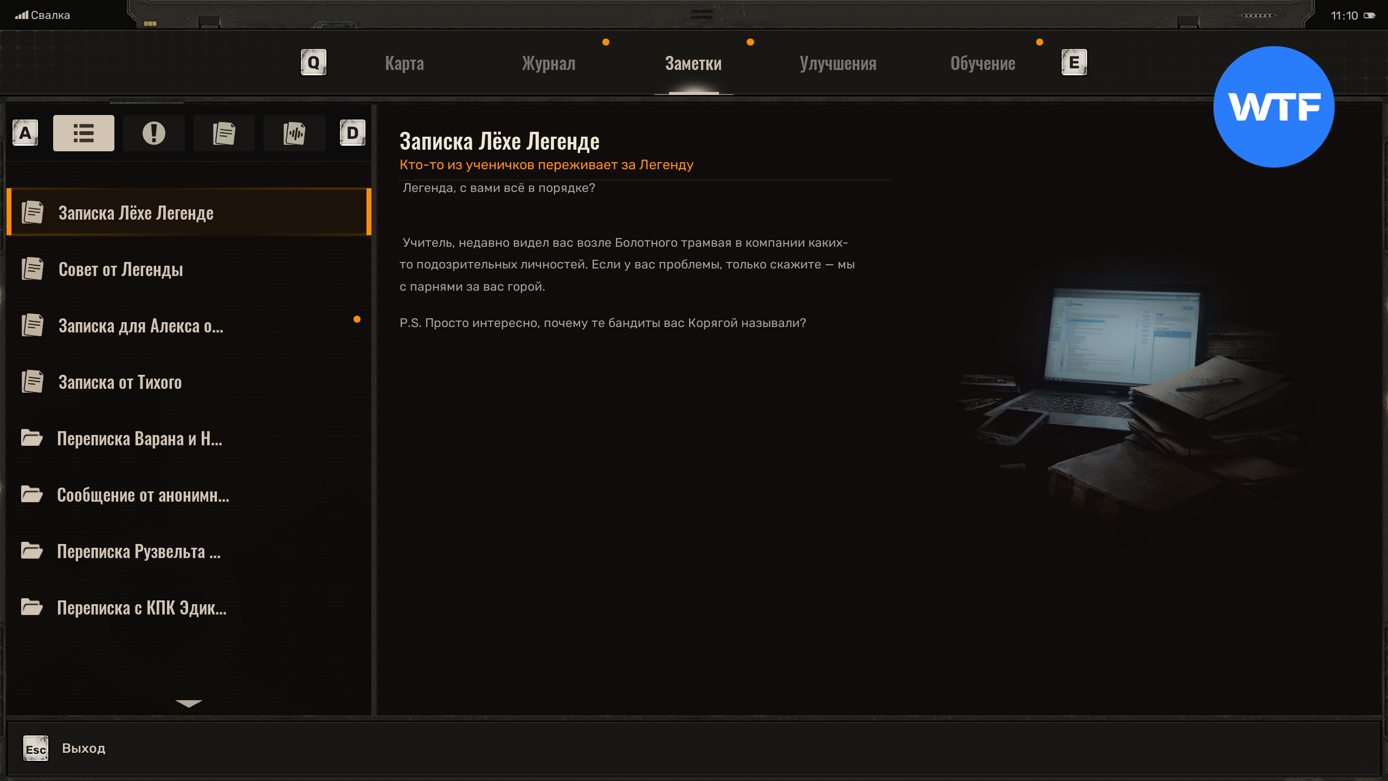The image size is (1388, 781).
Task: Open Совет от Легенды note
Action: (120, 269)
